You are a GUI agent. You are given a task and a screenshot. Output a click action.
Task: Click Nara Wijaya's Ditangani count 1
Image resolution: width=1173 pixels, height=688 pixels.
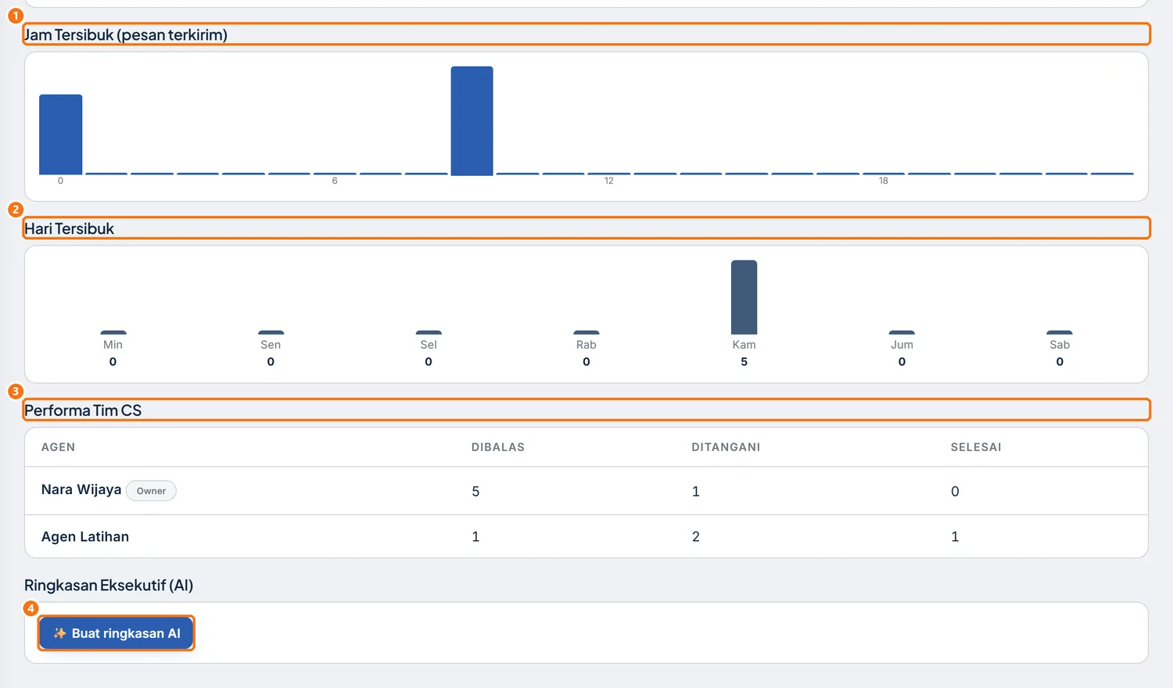(x=696, y=491)
